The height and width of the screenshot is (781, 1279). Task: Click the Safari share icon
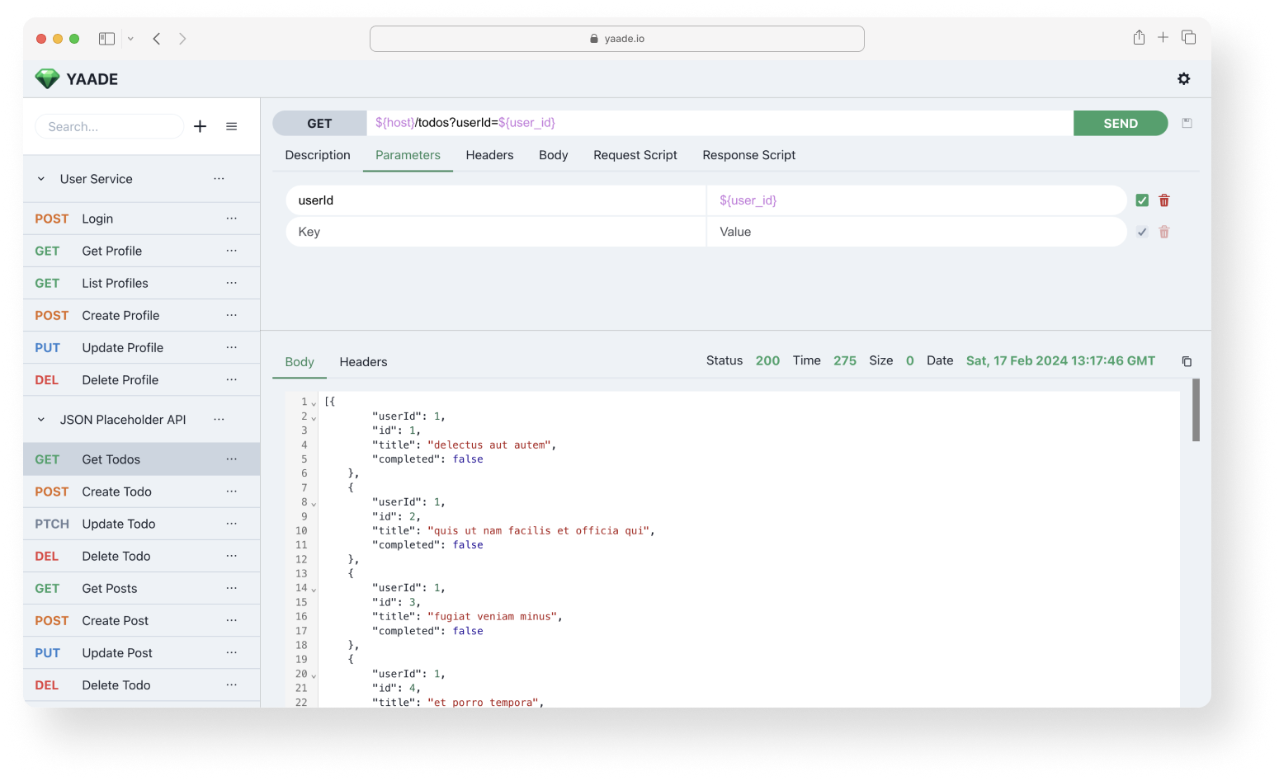pos(1139,37)
